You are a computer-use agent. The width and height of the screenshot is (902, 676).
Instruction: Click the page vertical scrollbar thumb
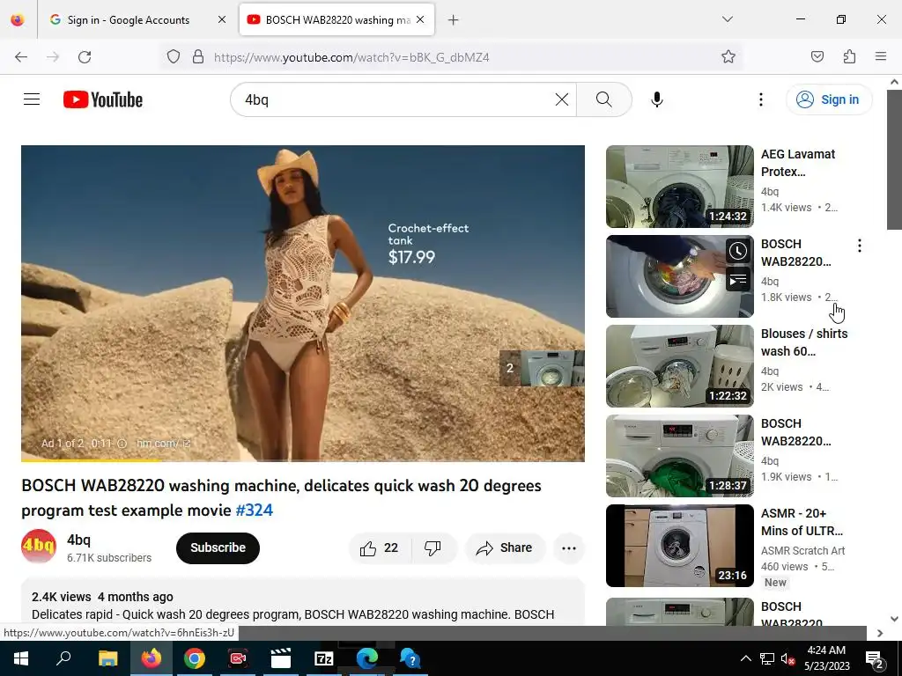click(894, 161)
